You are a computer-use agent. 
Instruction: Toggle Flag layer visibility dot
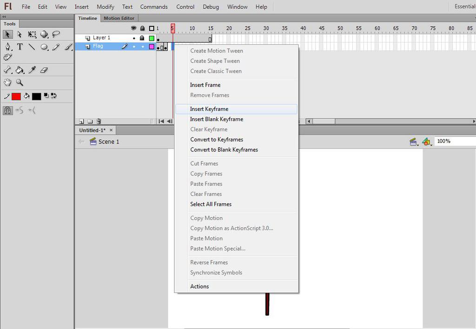(x=134, y=47)
